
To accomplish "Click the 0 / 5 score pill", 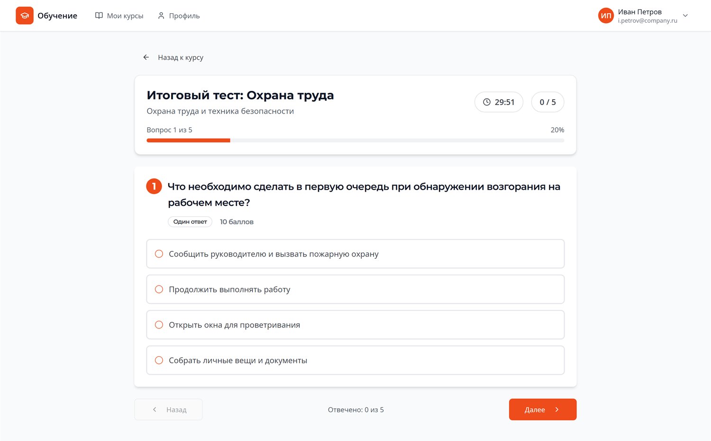I will point(548,102).
